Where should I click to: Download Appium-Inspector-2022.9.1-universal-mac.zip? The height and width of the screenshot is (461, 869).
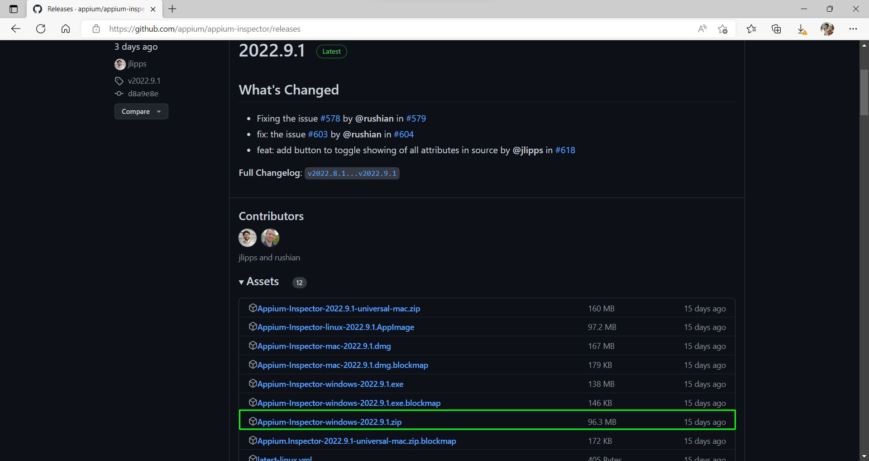pyautogui.click(x=339, y=309)
